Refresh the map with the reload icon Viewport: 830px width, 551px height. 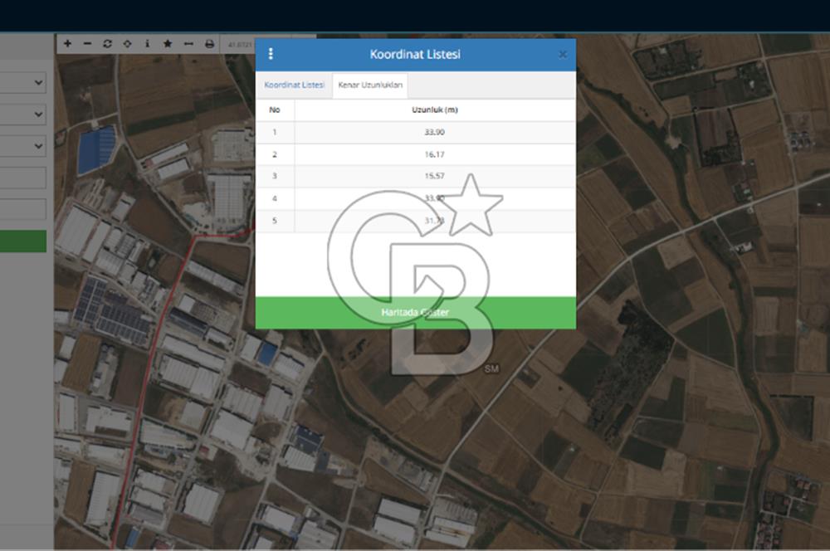pos(108,43)
